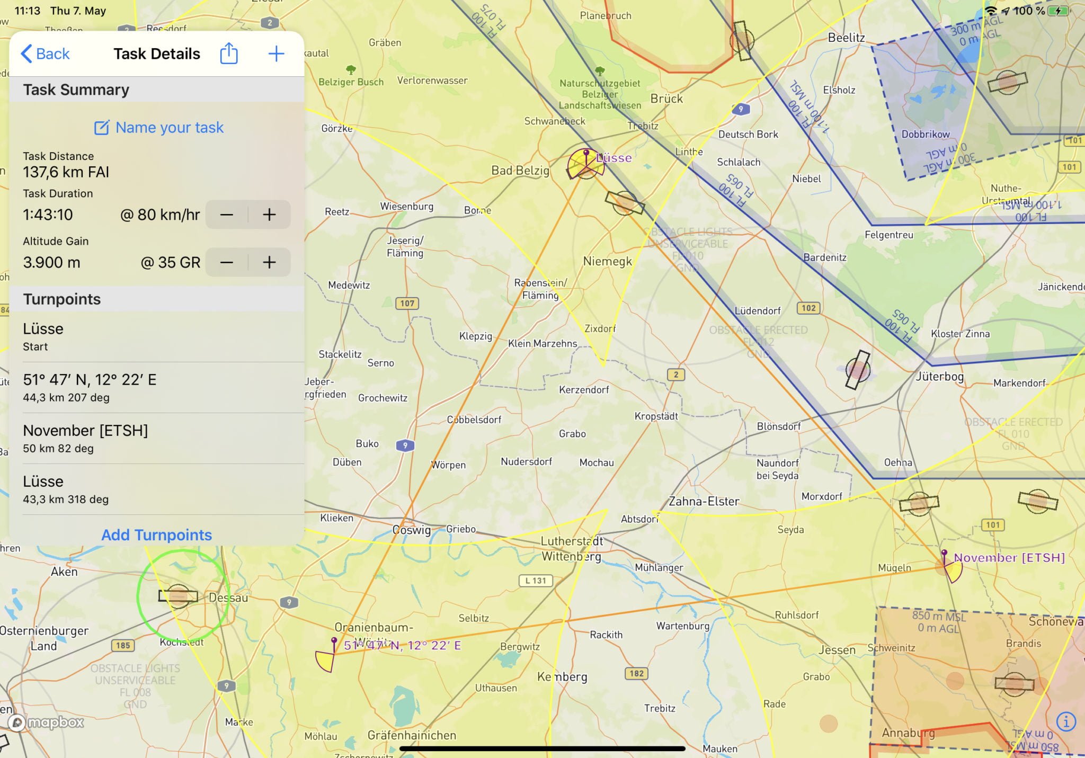Viewport: 1085px width, 758px height.
Task: Tap the battery indicator in the status bar
Action: (1059, 11)
